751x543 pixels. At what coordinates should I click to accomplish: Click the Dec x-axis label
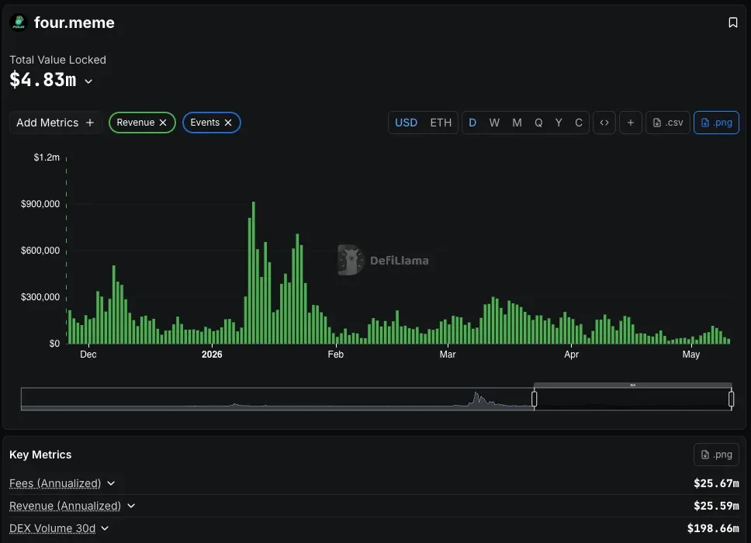point(88,355)
